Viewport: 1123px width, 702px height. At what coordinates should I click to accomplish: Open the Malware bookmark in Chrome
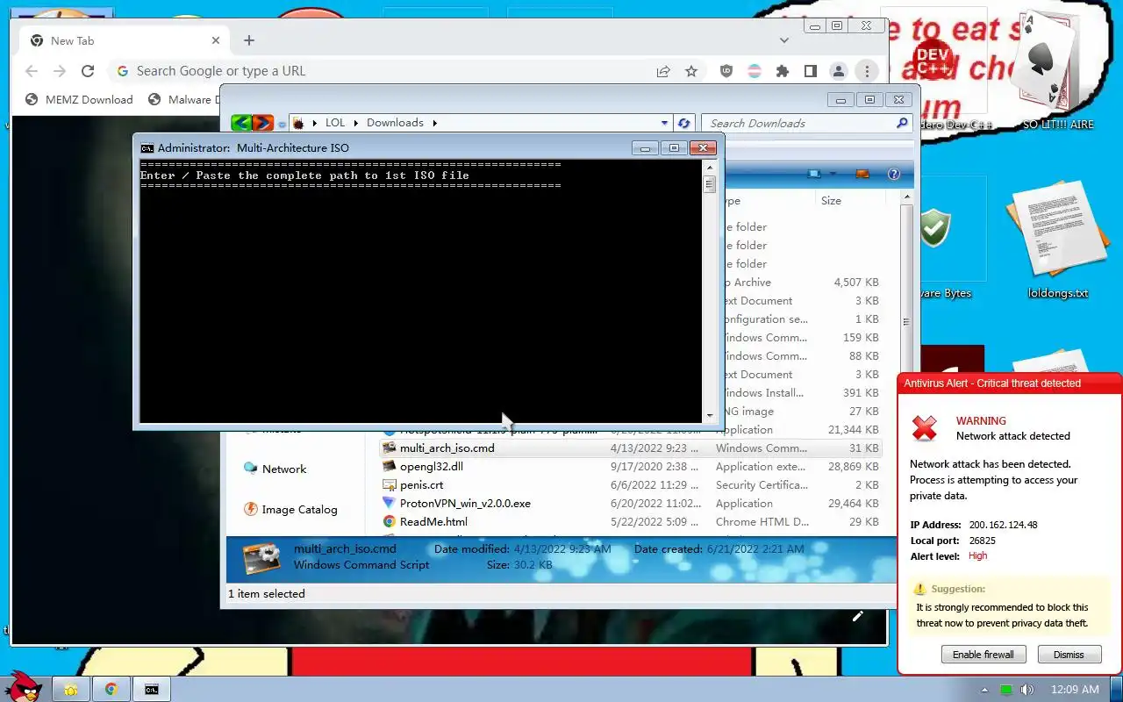182,99
